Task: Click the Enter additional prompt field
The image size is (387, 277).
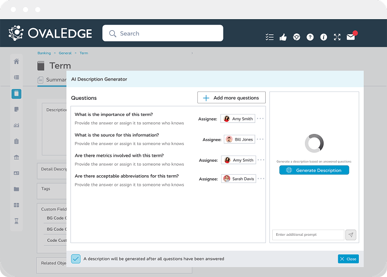Action: coord(308,235)
